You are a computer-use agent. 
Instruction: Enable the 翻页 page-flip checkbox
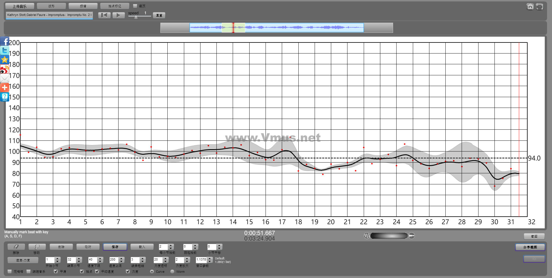tap(135, 6)
